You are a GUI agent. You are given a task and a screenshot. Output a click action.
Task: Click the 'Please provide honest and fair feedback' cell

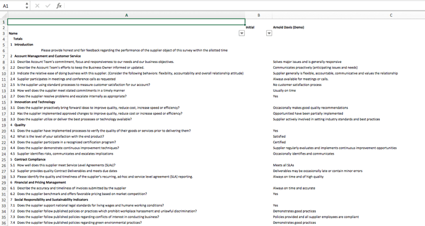[x=134, y=51]
